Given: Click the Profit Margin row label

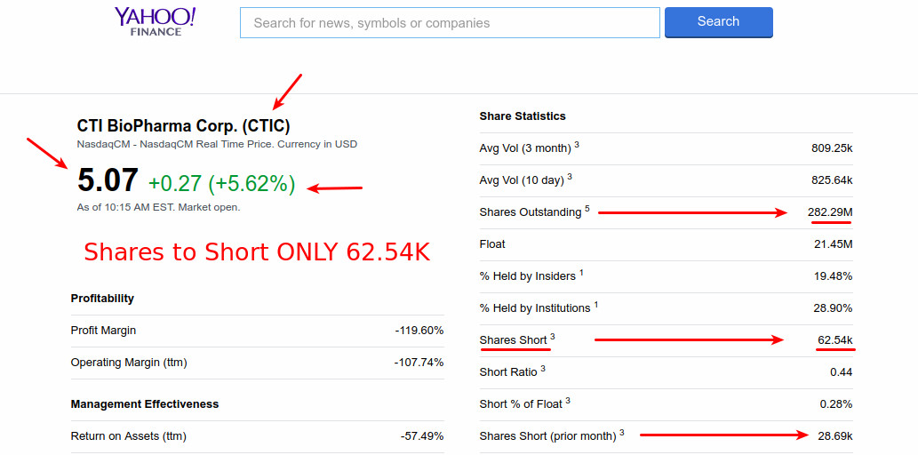Looking at the screenshot, I should [x=103, y=331].
